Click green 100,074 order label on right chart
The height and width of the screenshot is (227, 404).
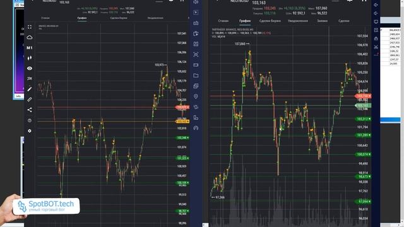[363, 154]
